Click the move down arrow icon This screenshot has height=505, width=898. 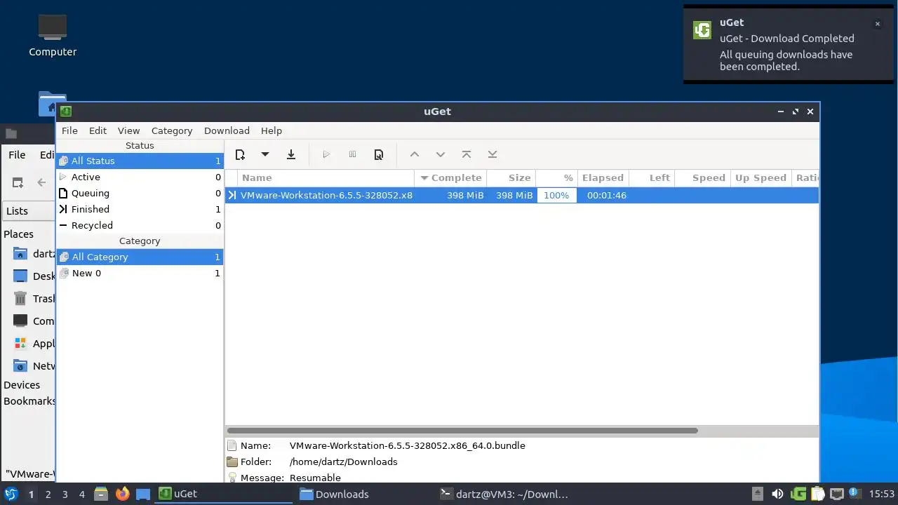tap(441, 154)
